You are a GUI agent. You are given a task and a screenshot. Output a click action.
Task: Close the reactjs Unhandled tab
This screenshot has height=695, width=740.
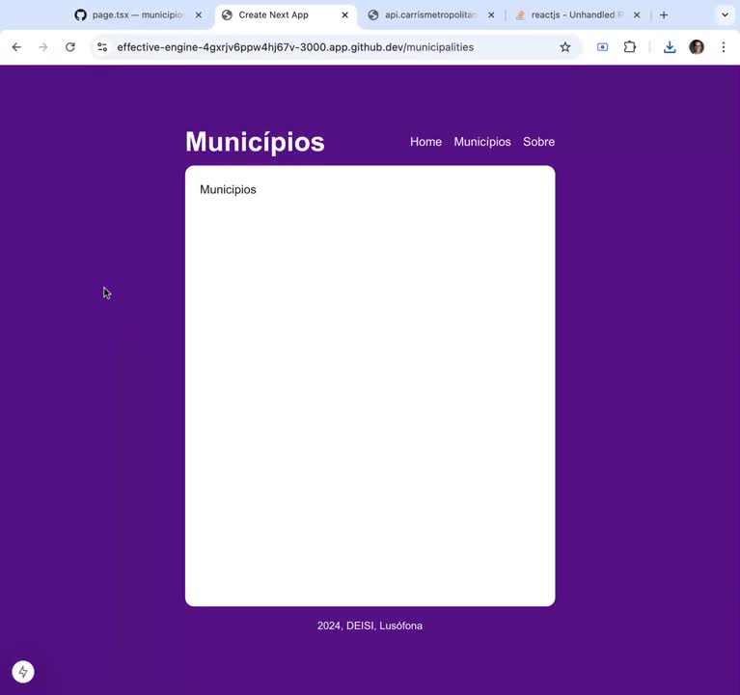(x=637, y=15)
